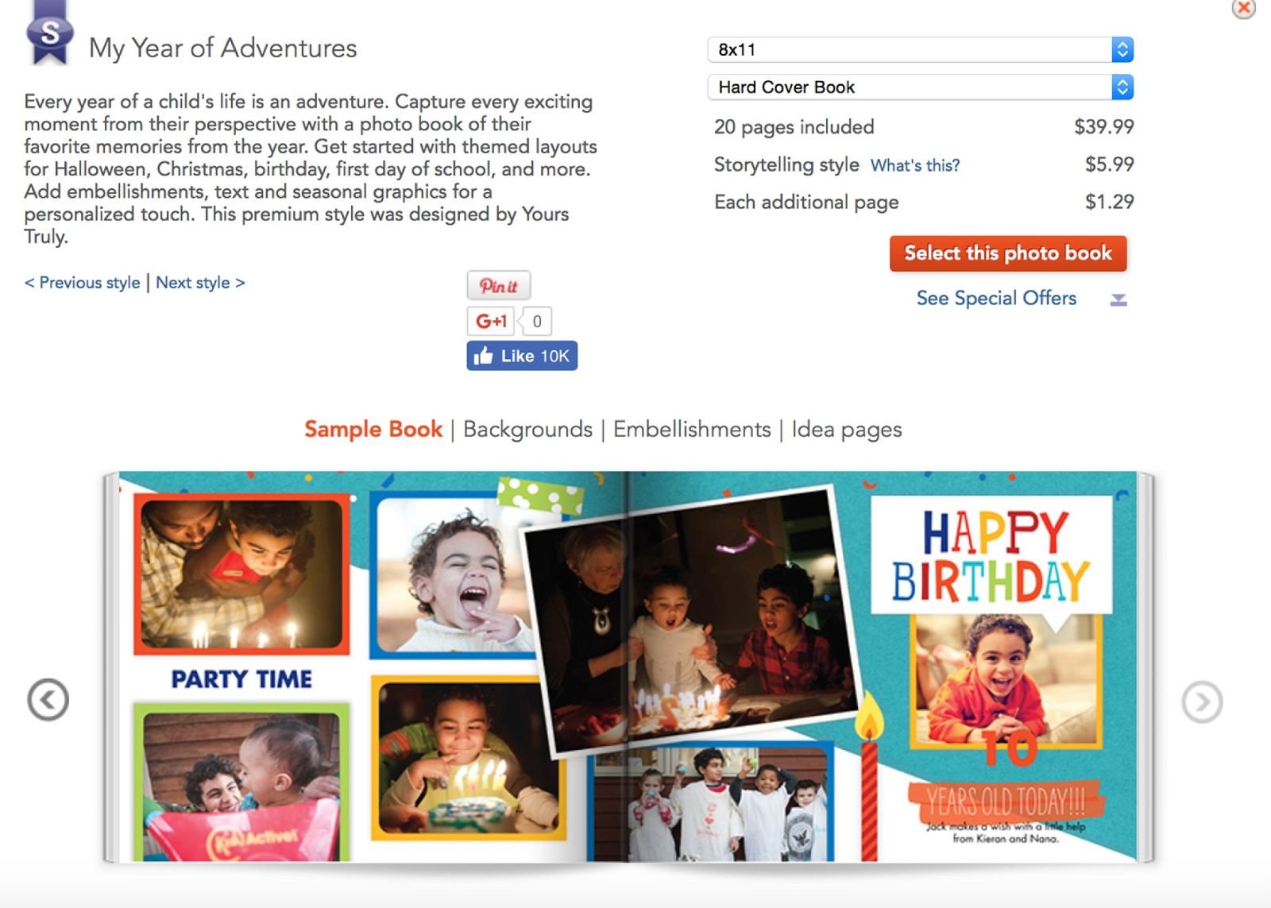Screen dimensions: 1271x908
Task: Click the Pin it button
Action: point(498,286)
